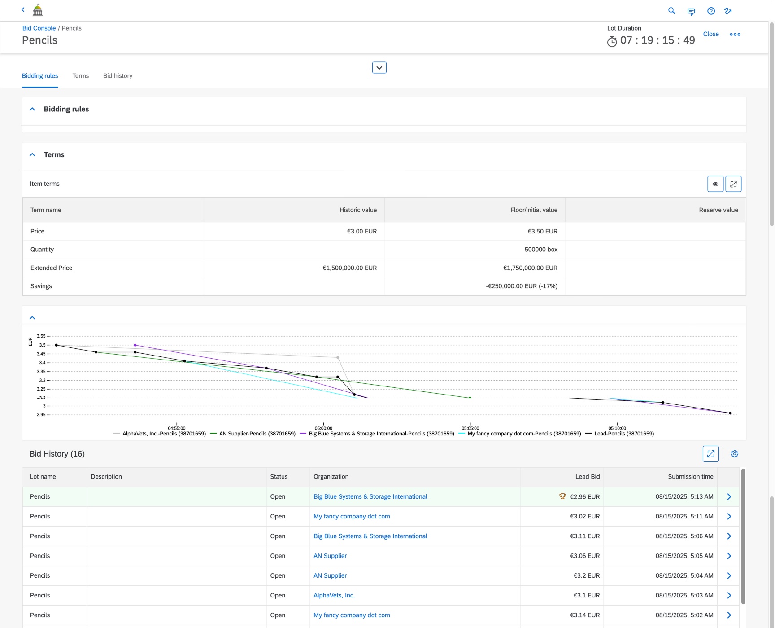This screenshot has width=775, height=628.
Task: Toggle Lead-Pencils chart legend entry
Action: [x=620, y=434]
